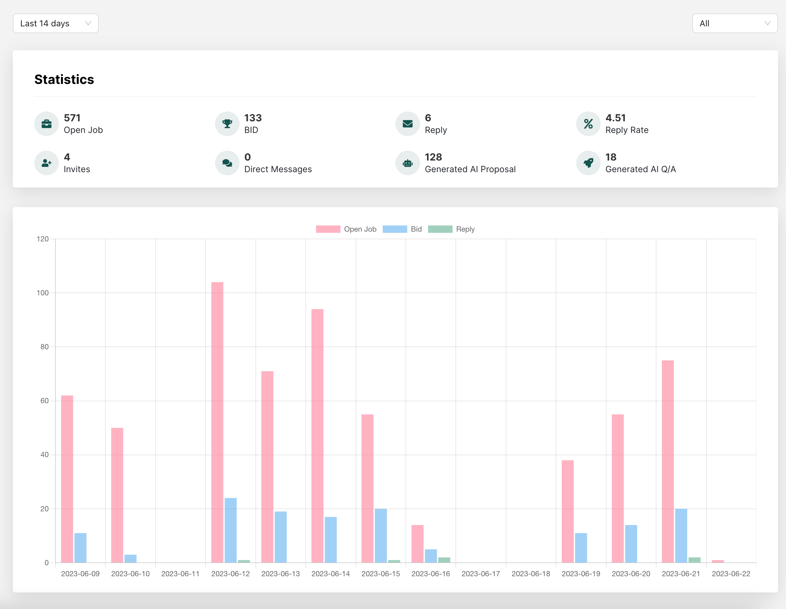Click the robot Generated AI Proposal icon

click(x=407, y=163)
